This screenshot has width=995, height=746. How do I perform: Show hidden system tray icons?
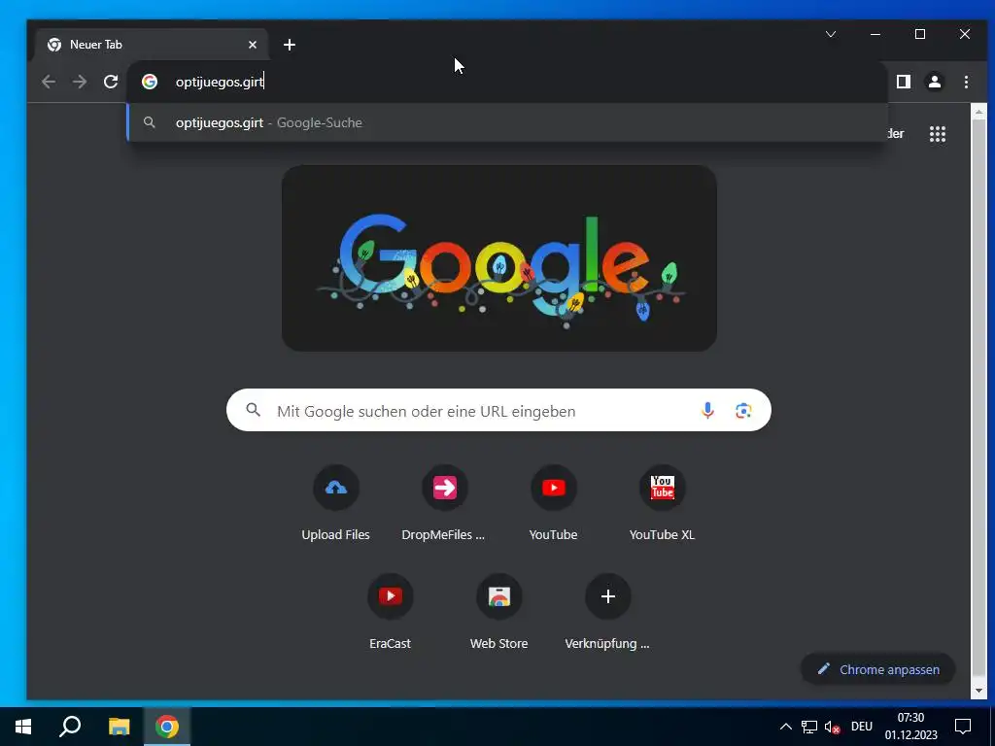click(x=785, y=727)
